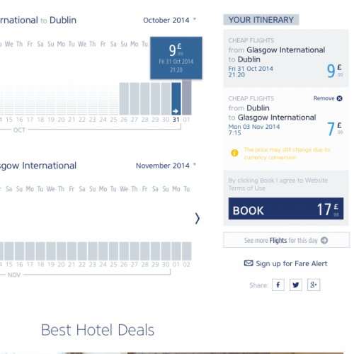The width and height of the screenshot is (354, 354).
Task: Pick the October 29 fare bar
Action: (x=155, y=98)
